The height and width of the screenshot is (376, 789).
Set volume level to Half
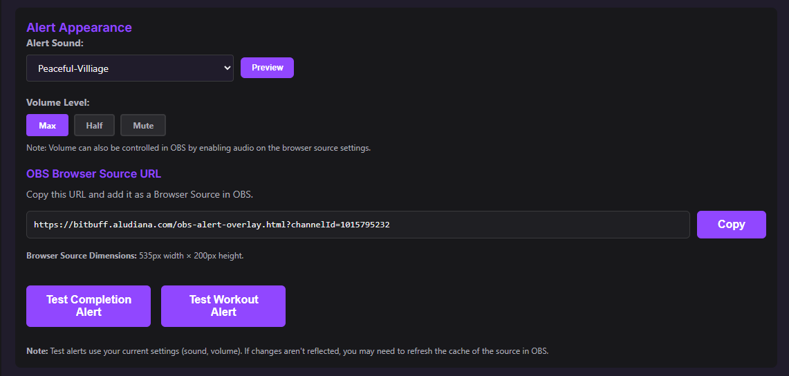pos(94,125)
